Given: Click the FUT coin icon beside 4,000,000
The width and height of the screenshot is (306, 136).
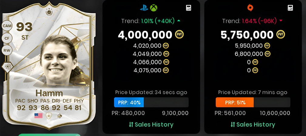Looking at the screenshot, I should pos(179,35).
